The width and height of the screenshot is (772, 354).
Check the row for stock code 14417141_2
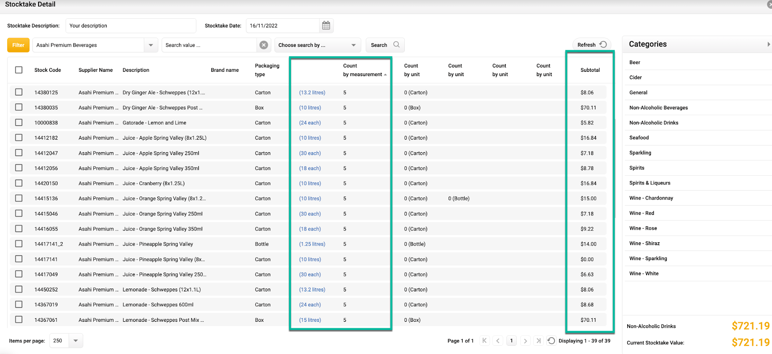click(x=19, y=244)
